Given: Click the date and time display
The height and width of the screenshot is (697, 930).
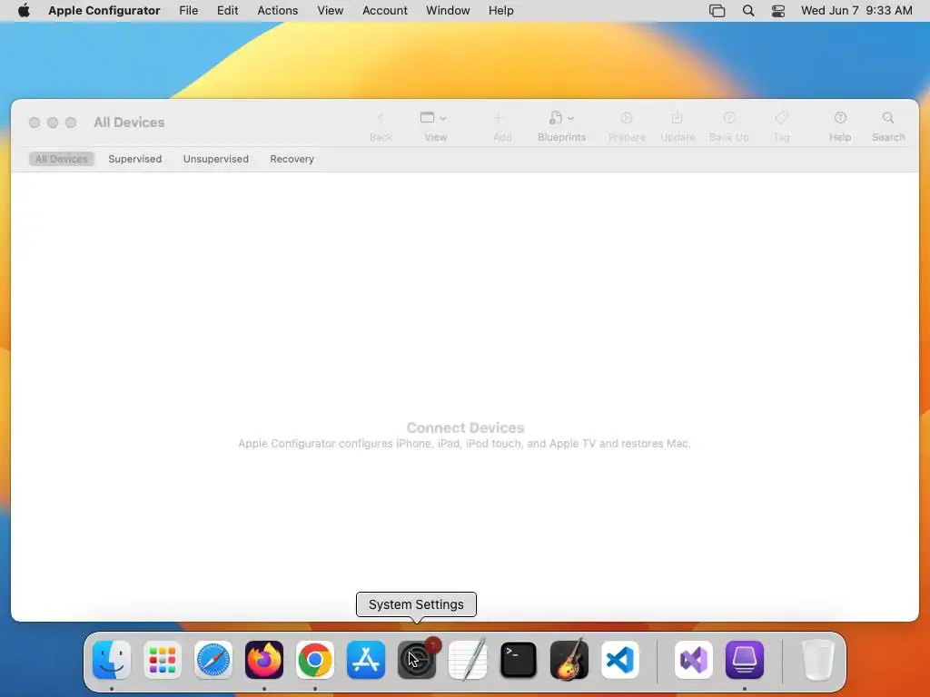Looking at the screenshot, I should (856, 11).
